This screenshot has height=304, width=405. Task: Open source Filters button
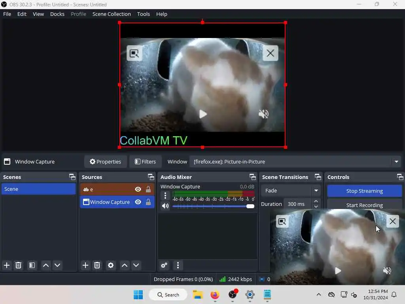[145, 161]
